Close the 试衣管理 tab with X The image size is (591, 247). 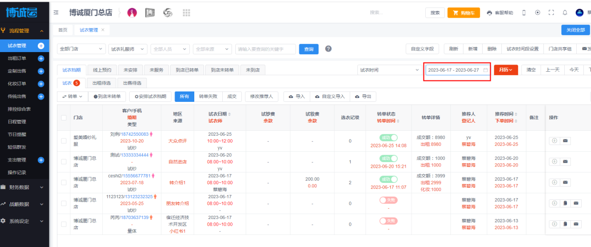pos(103,30)
